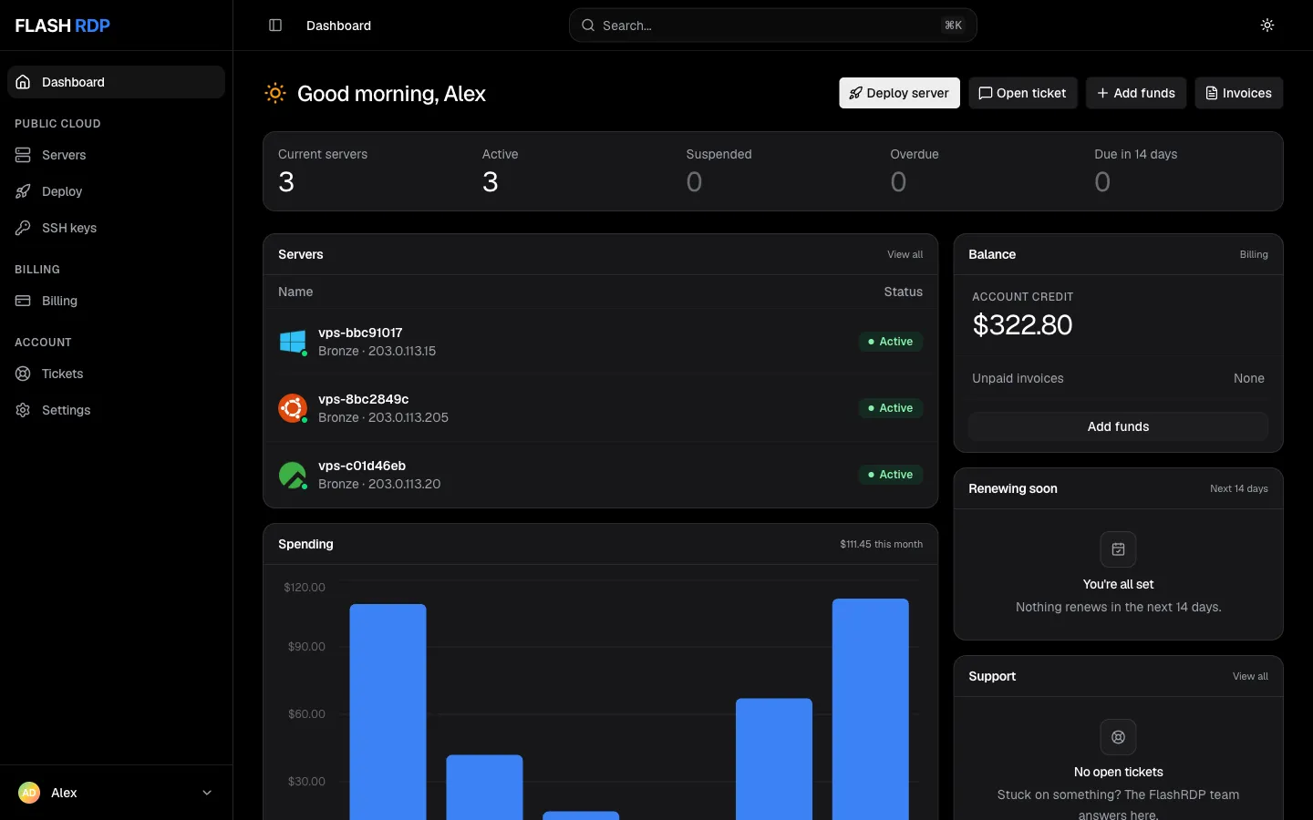Click View all in Support card
Screen dimensions: 1313x820
tap(1250, 677)
